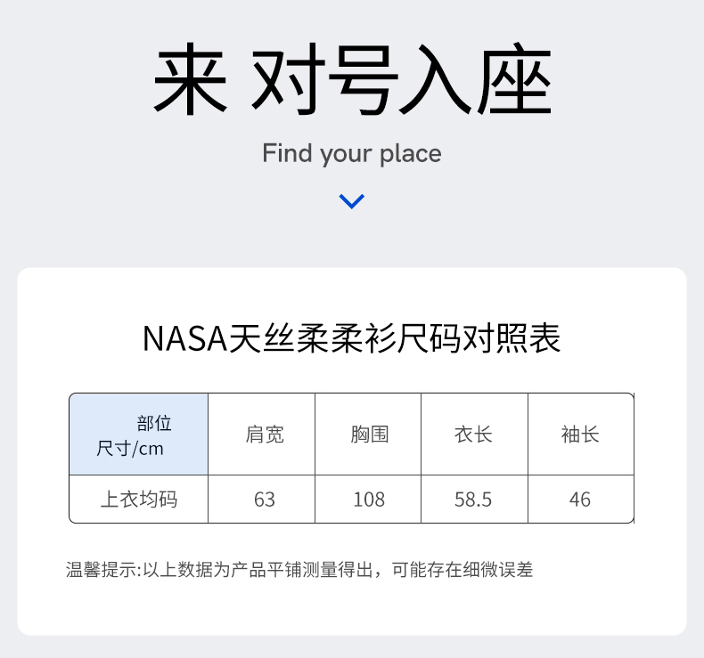704x658 pixels.
Task: Click the "袖长" column header
Action: tap(580, 435)
